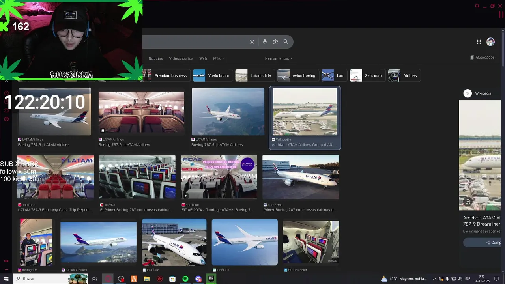
Task: Click the microphone system tray icon
Action: (x=447, y=279)
